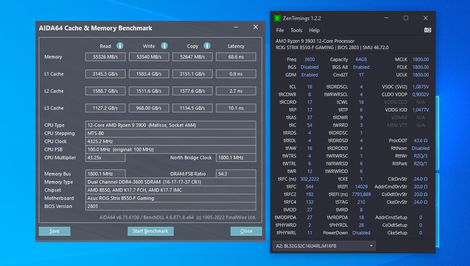Click the Save button in AIDA64
This screenshot has width=470, height=266.
click(x=55, y=231)
